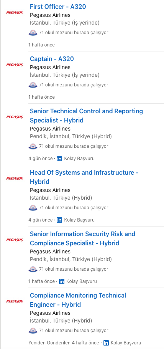
Task: Click school alumni badge in Compliance Monitoring listing
Action: click(33, 331)
